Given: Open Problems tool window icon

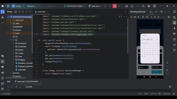Looking at the screenshot, I should coord(3,78).
